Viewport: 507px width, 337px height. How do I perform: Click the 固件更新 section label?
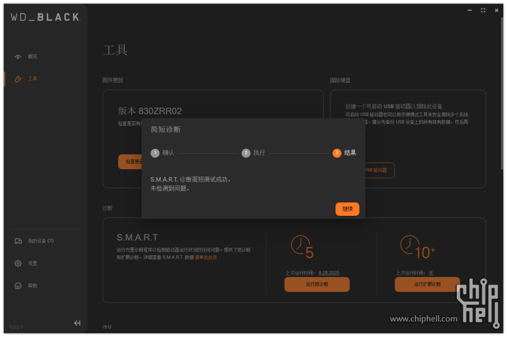113,80
